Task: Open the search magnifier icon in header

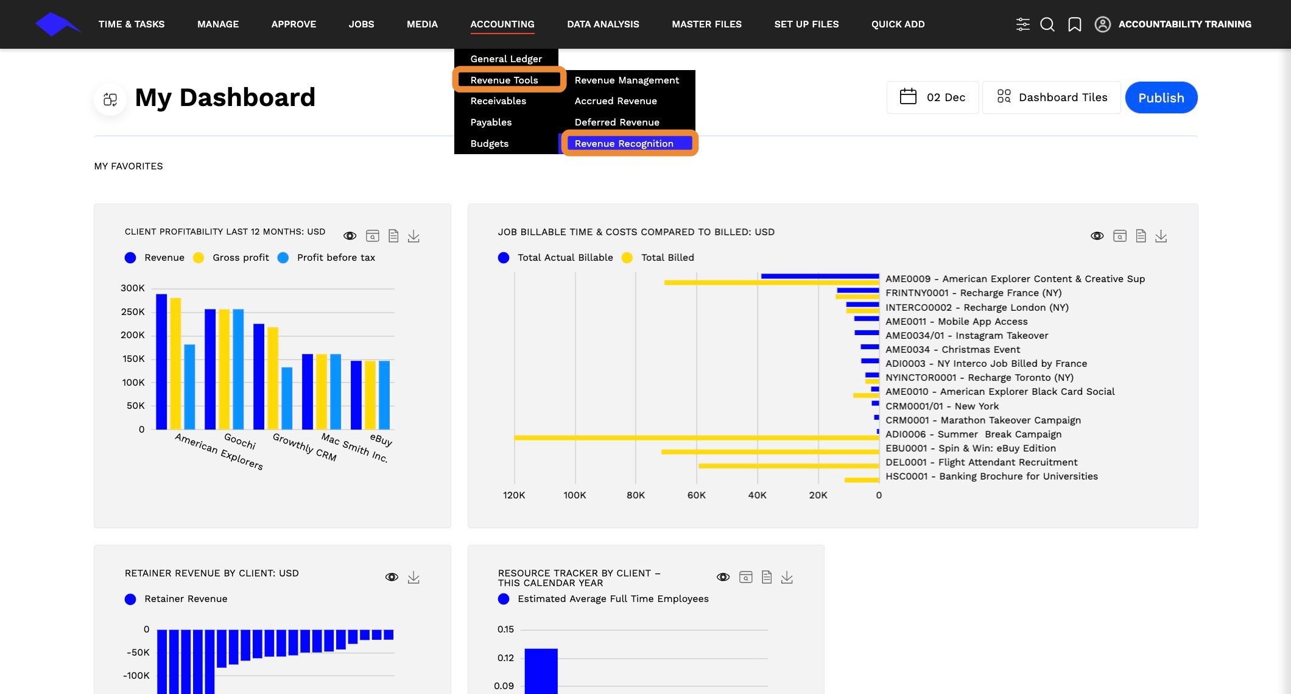Action: point(1047,24)
